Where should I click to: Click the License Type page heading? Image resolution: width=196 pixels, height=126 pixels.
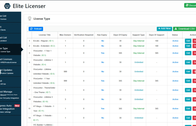click(x=42, y=19)
